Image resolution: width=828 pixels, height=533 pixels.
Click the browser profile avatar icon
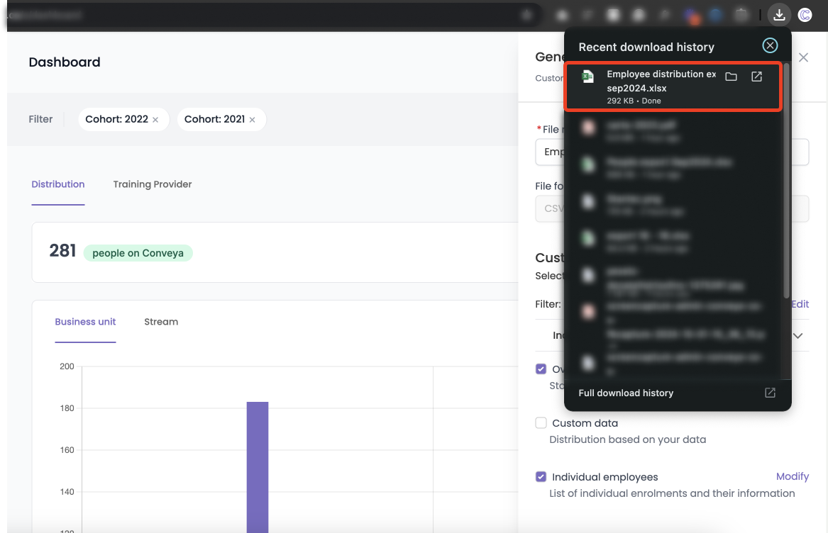point(805,15)
